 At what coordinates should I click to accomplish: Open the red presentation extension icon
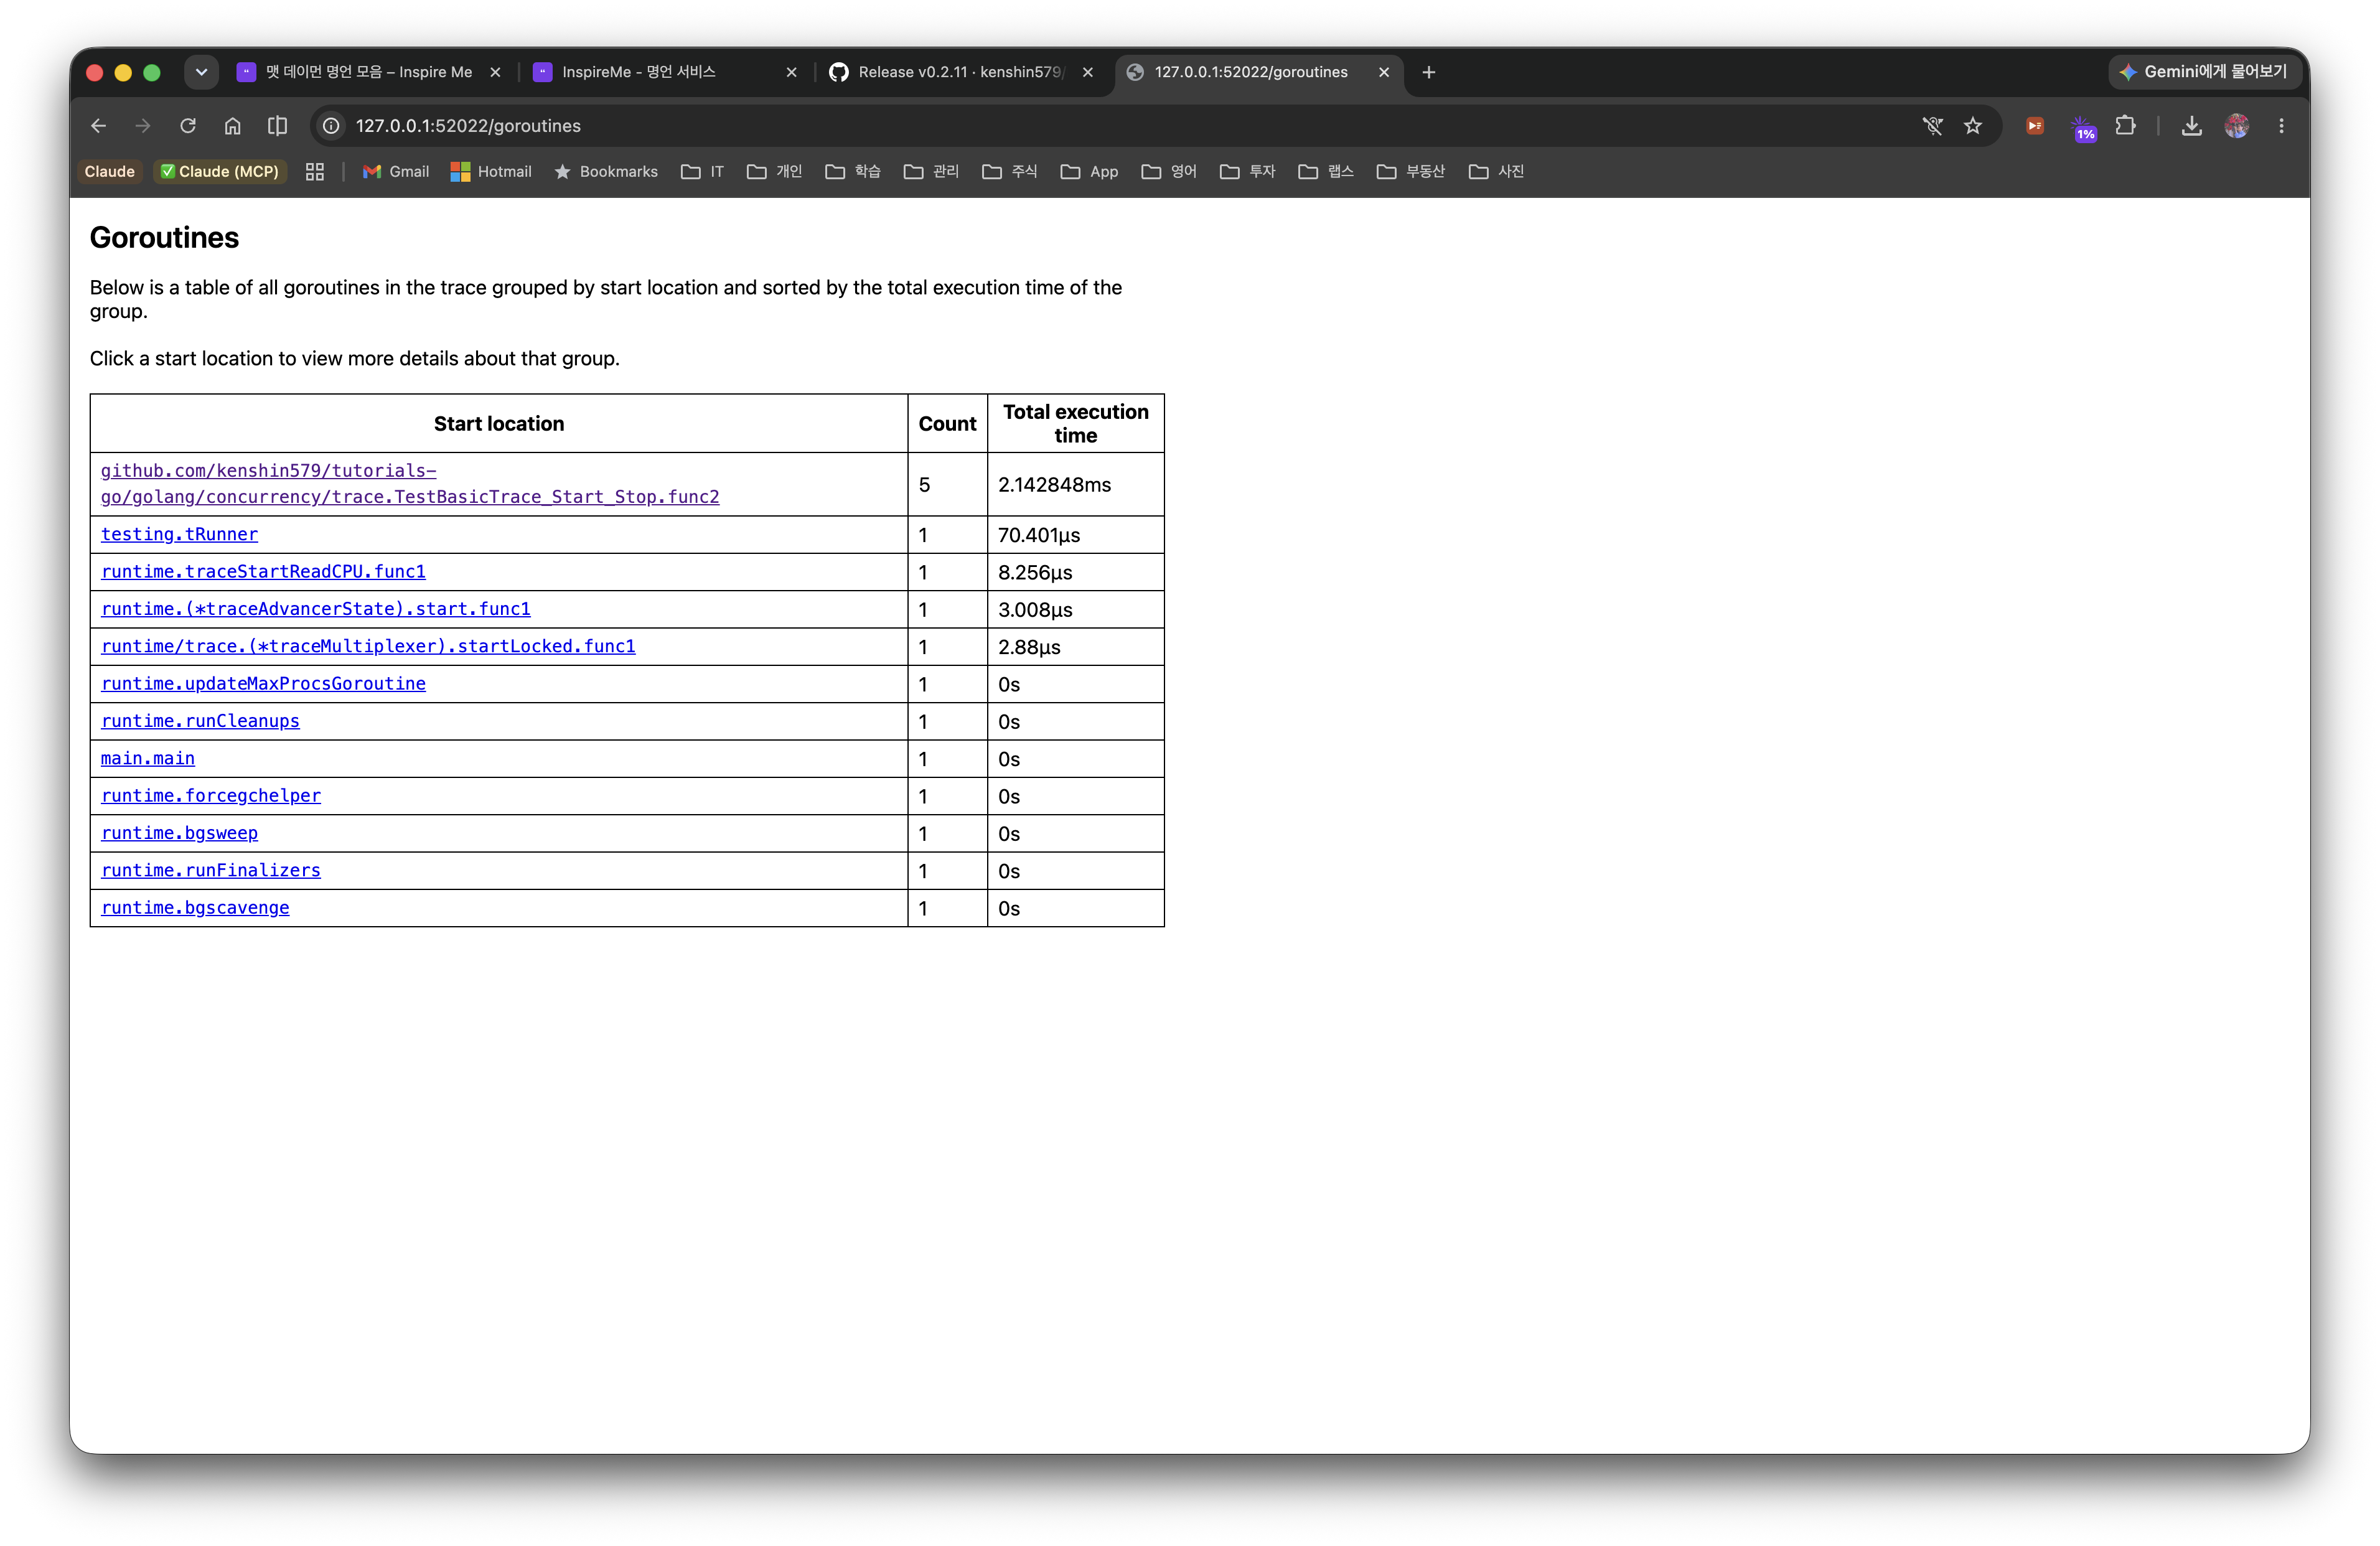point(2034,126)
